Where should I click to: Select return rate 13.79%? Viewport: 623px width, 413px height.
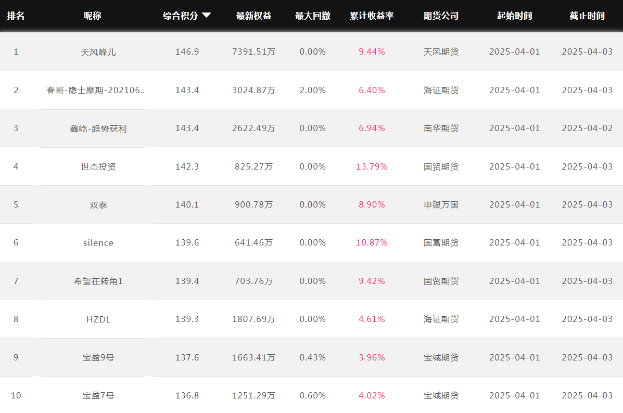tap(372, 166)
